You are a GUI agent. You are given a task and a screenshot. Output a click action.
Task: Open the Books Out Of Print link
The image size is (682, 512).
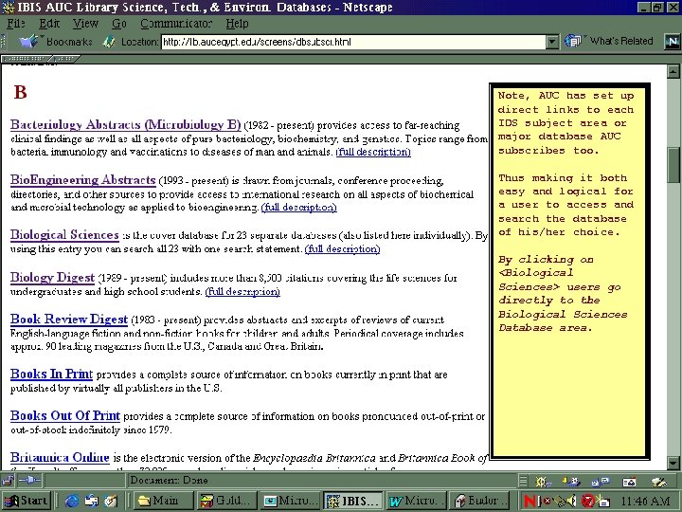(65, 415)
